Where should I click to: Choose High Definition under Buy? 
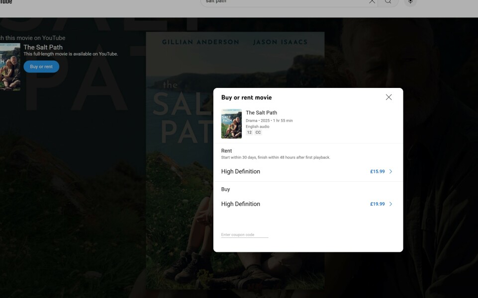pos(240,204)
